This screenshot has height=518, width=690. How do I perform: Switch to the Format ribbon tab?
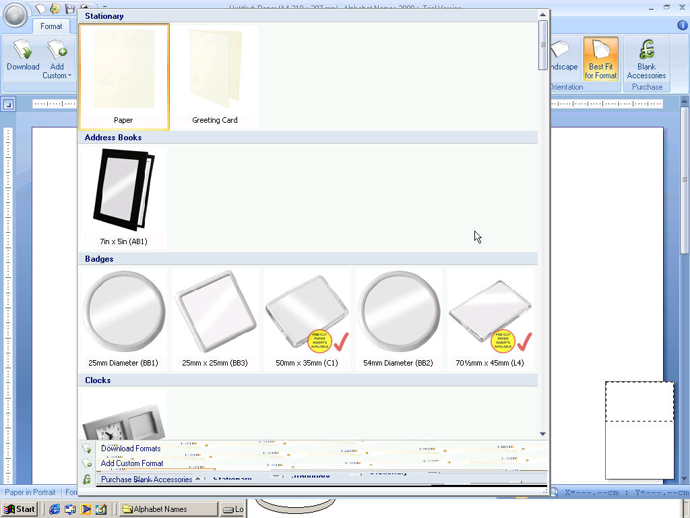coord(51,26)
